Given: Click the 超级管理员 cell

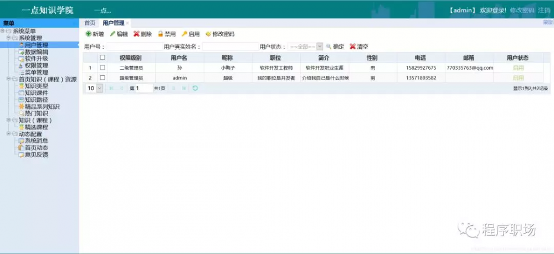Looking at the screenshot, I should click(131, 78).
